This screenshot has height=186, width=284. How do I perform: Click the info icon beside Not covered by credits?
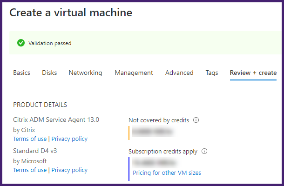196,120
